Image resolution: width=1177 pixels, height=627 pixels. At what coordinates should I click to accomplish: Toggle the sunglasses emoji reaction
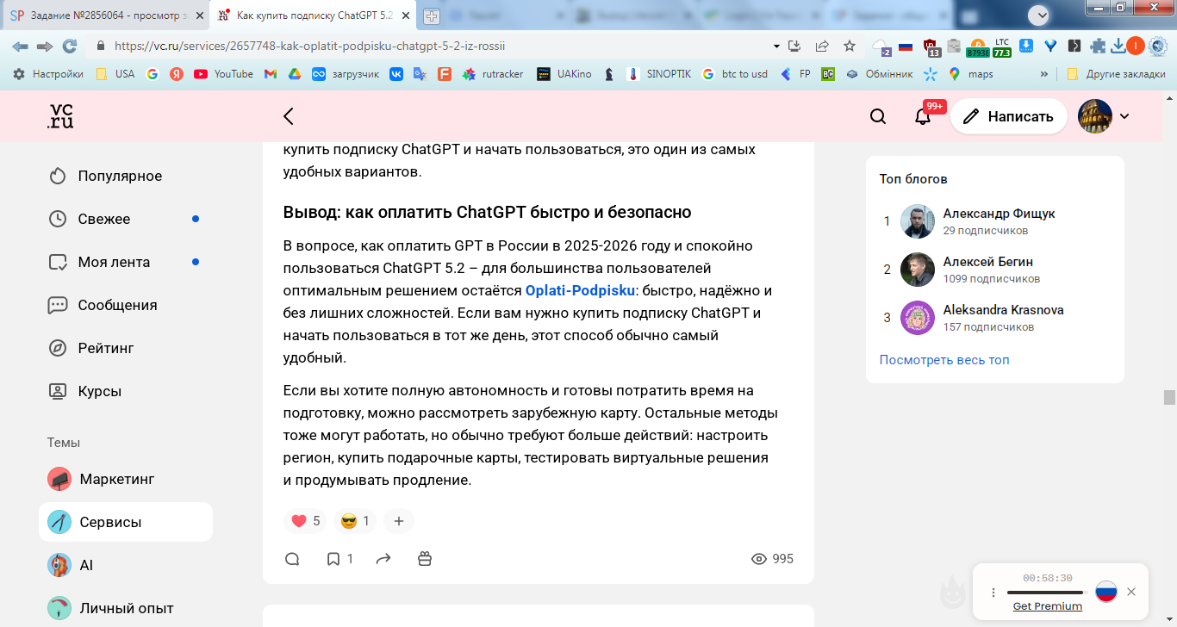click(355, 521)
